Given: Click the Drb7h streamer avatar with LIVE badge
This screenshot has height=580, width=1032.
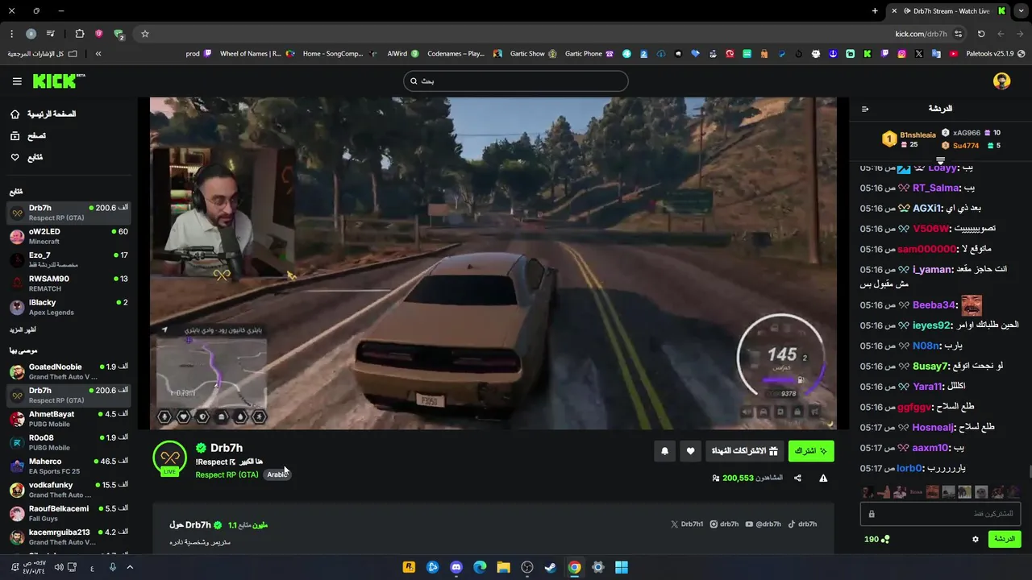Looking at the screenshot, I should [169, 458].
